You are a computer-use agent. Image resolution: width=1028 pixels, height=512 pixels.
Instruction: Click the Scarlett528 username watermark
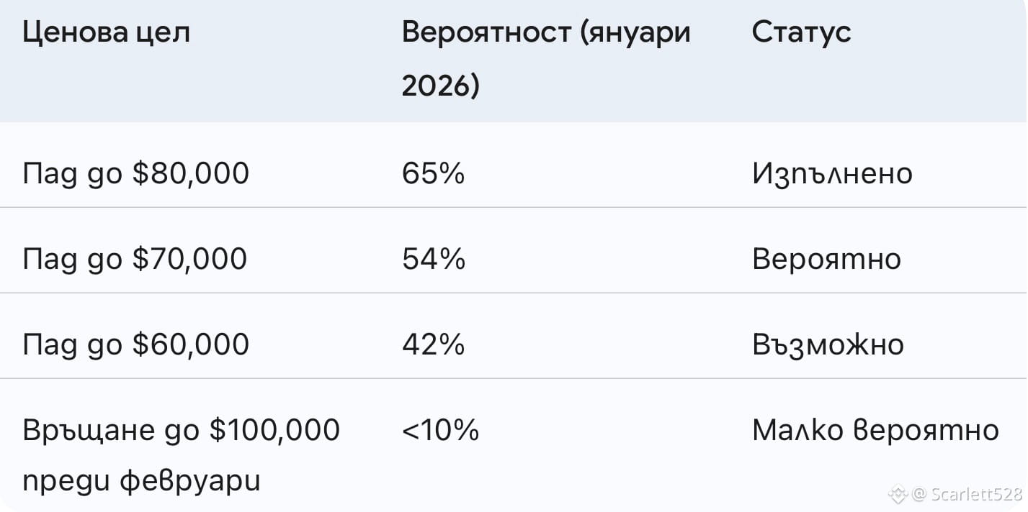point(975,494)
